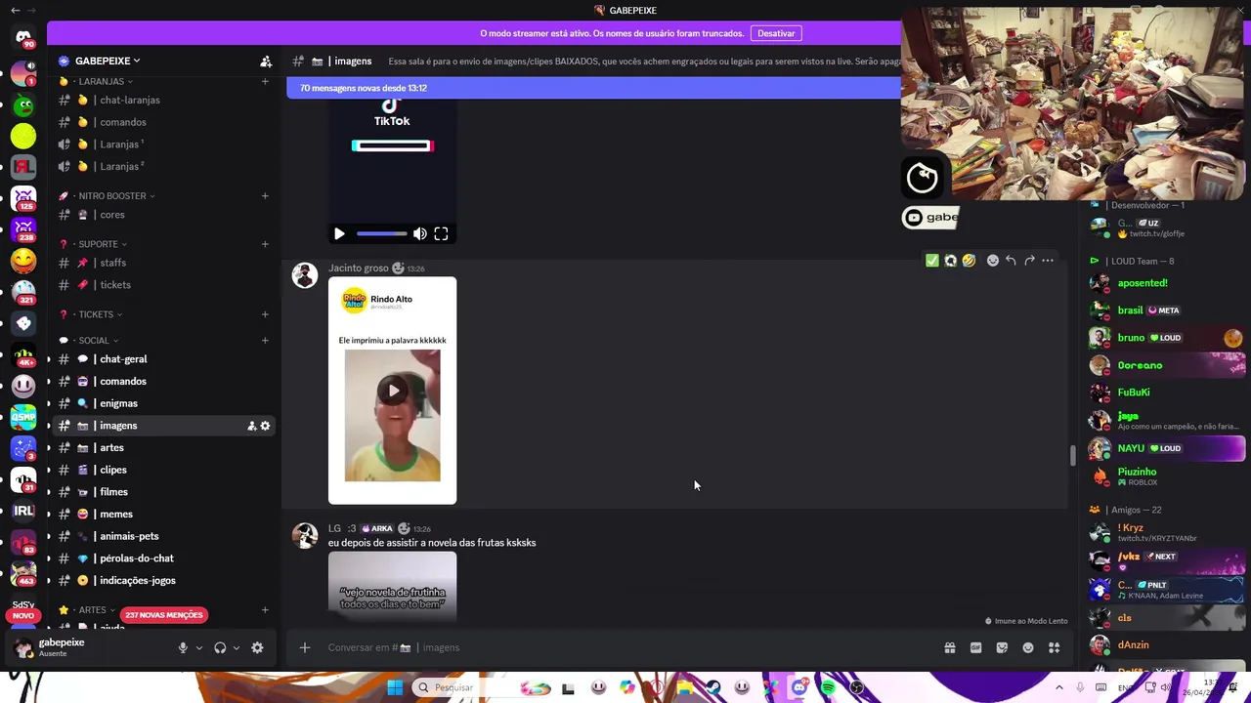Toggle mute on the TikTok video volume
The image size is (1251, 703).
pyautogui.click(x=419, y=233)
